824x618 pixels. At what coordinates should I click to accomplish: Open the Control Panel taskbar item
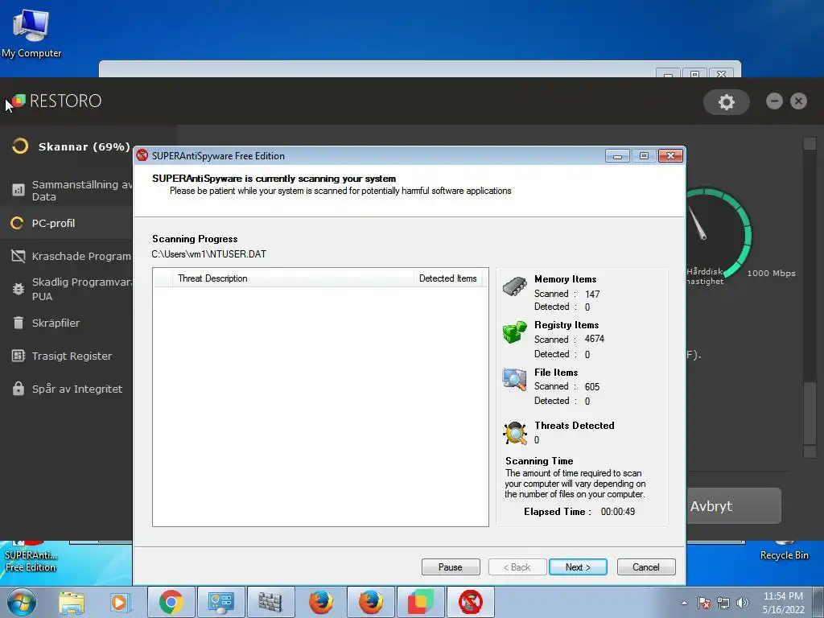(x=220, y=602)
